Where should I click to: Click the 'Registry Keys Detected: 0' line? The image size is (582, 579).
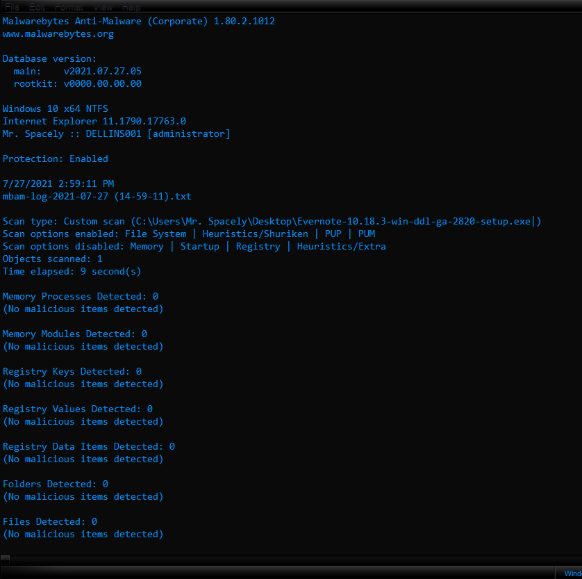coord(72,371)
